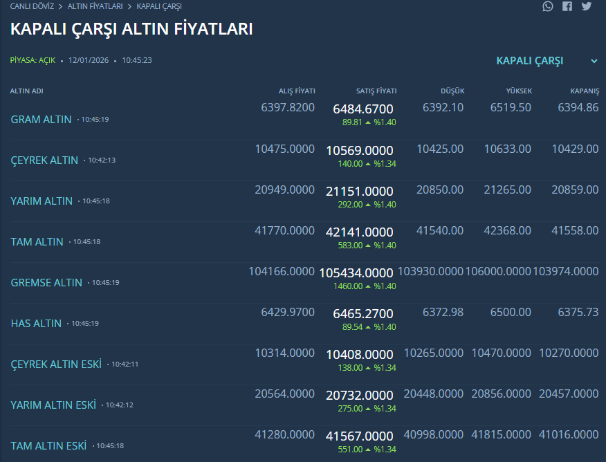Click the KAPANIŞ column header
606x462 pixels.
point(584,91)
